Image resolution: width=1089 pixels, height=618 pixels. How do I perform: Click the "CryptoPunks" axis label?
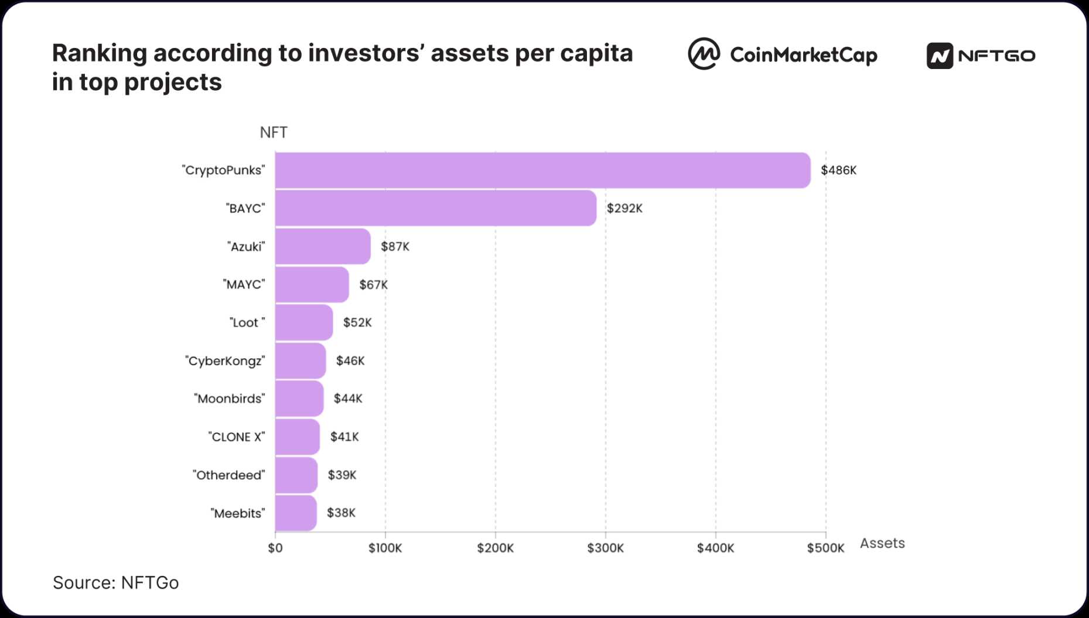(x=223, y=170)
